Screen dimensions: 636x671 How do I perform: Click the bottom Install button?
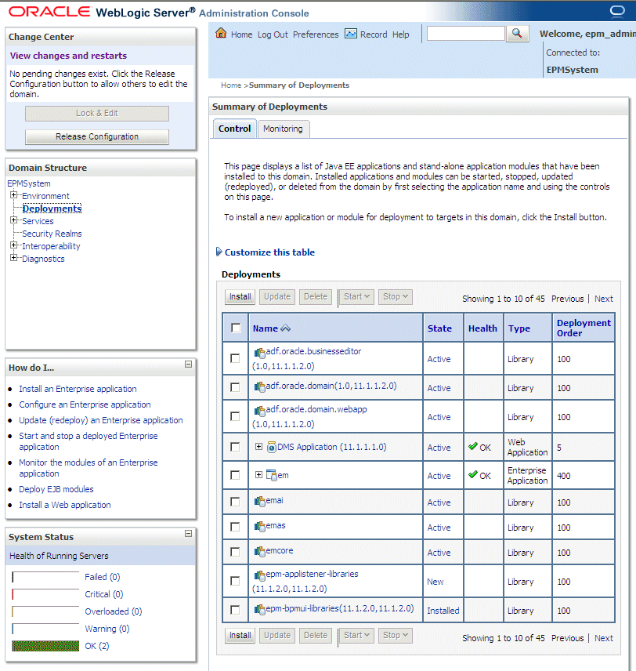240,636
